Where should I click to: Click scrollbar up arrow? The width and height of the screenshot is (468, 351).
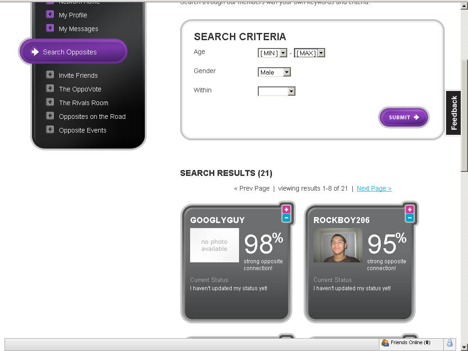click(x=464, y=5)
